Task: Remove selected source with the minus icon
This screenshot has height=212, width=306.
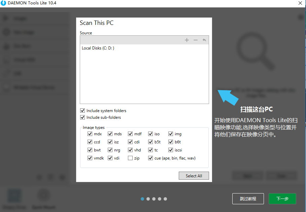Action: click(196, 40)
